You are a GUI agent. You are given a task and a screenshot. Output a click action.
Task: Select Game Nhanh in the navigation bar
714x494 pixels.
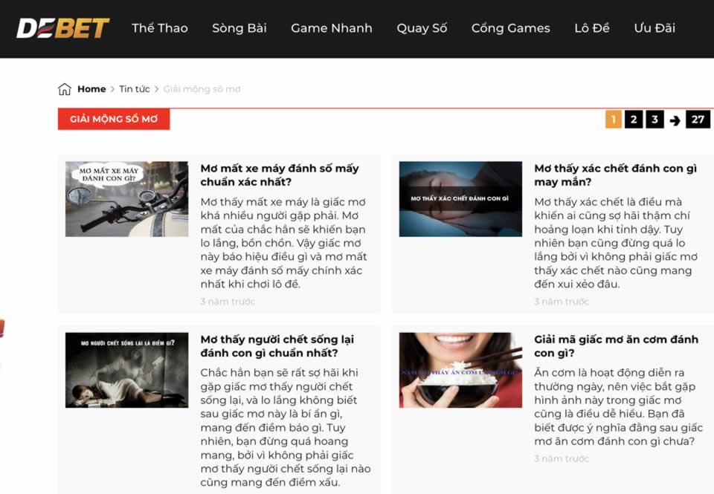[x=332, y=28]
